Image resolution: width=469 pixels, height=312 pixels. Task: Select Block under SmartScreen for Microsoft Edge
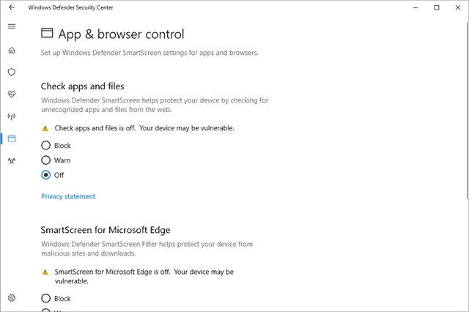[56, 298]
